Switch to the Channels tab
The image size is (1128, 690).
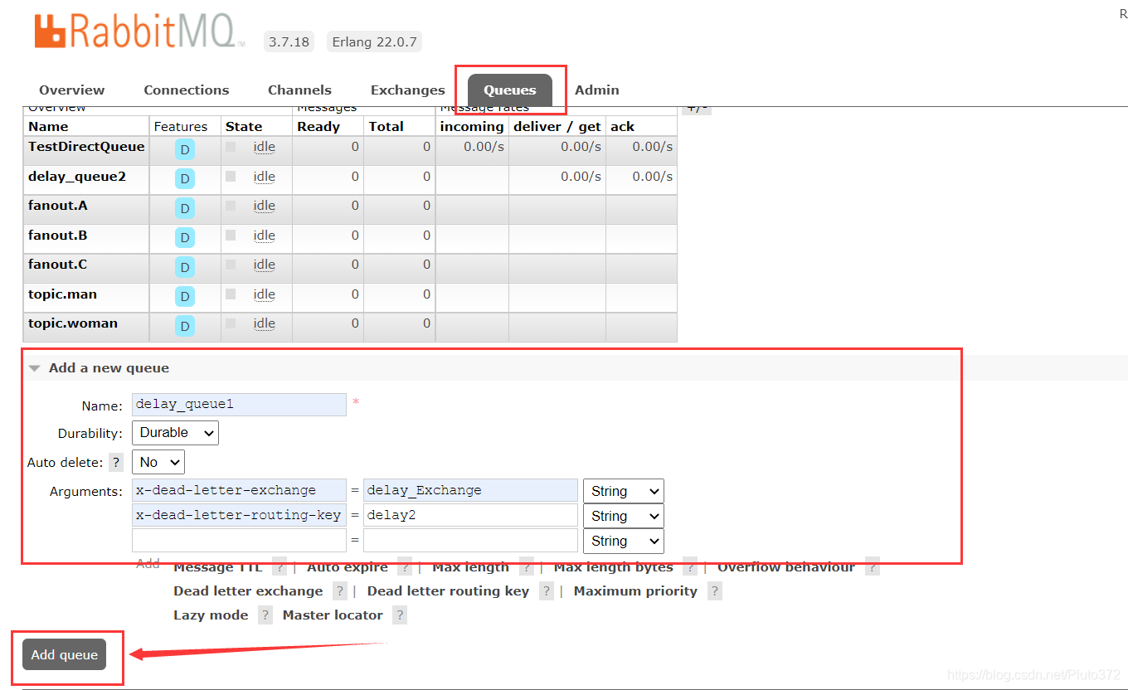(299, 90)
